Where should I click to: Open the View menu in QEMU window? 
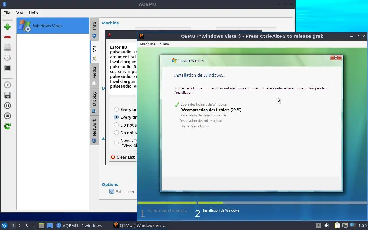point(164,44)
